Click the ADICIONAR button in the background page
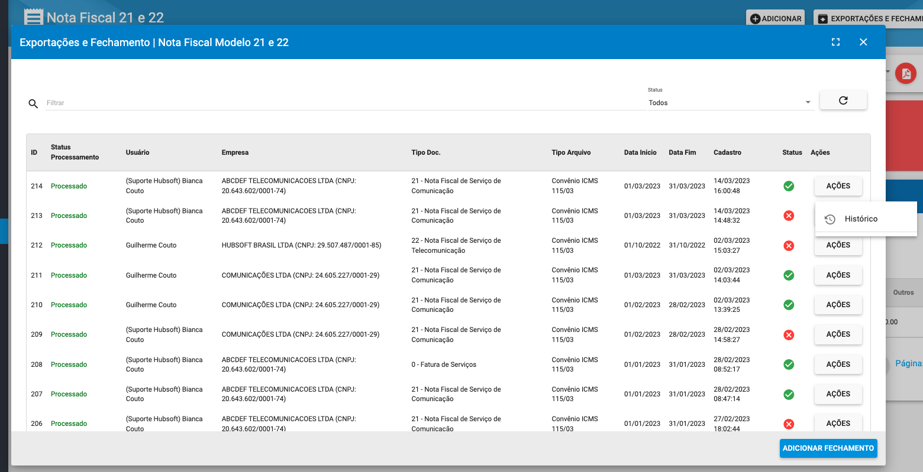 [776, 18]
